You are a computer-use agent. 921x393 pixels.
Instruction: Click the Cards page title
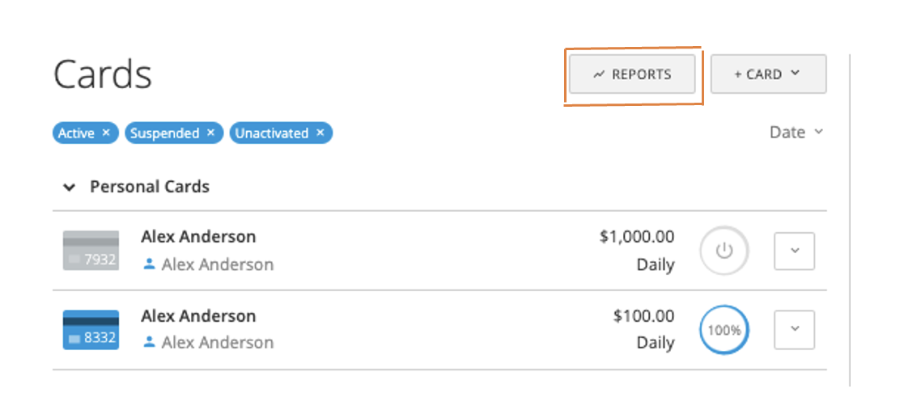(x=103, y=74)
